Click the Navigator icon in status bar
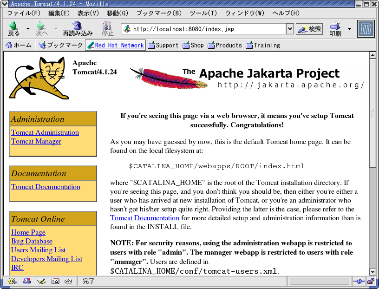379x289 pixels. coord(12,281)
